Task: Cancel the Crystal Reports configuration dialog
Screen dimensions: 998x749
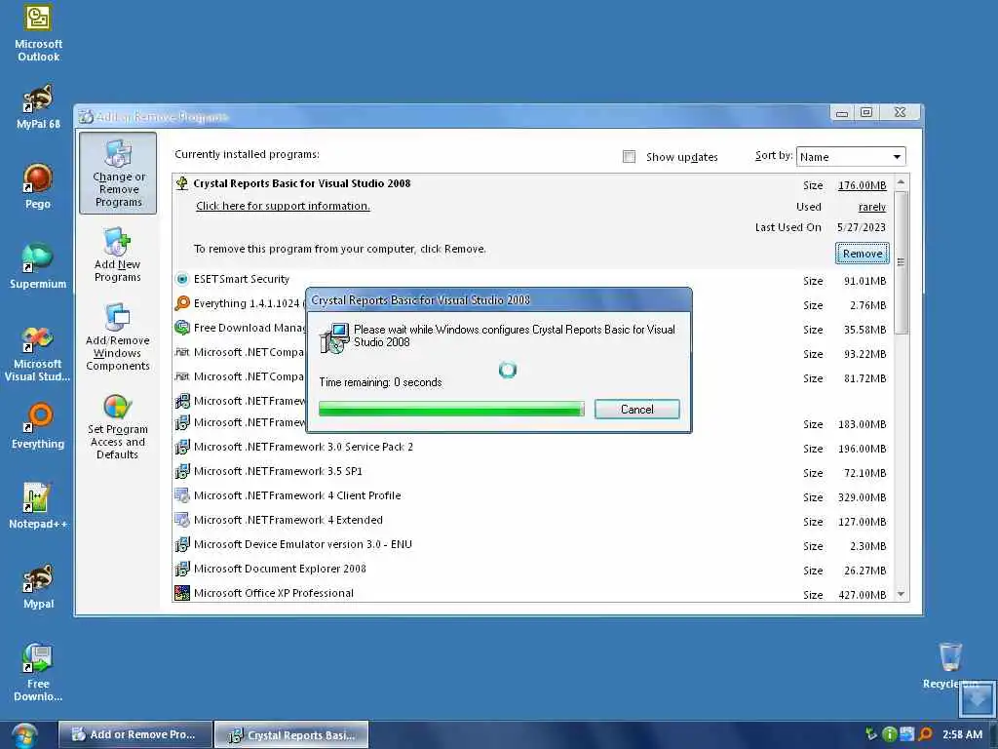Action: pyautogui.click(x=636, y=409)
